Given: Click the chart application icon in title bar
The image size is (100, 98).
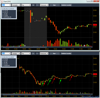Looking at the screenshot, I should (x=2, y=2).
